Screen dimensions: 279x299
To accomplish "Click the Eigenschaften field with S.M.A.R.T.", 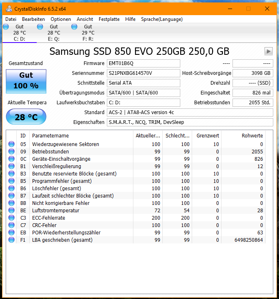I will (190, 122).
